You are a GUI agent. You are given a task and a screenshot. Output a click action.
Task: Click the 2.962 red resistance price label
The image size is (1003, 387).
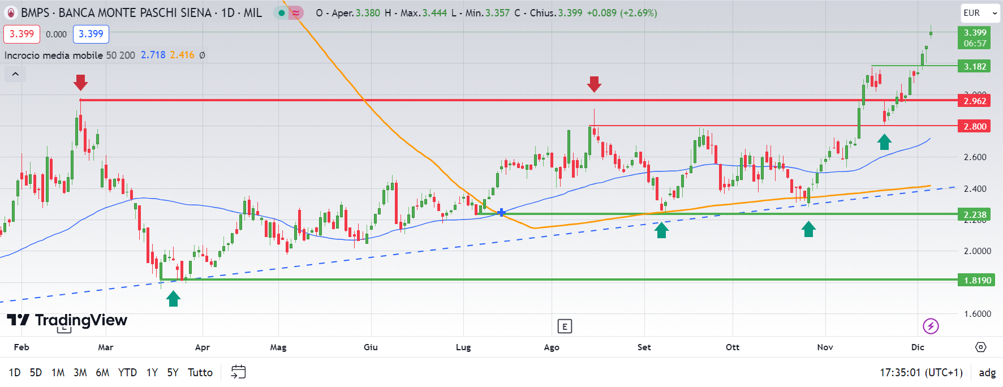click(975, 101)
